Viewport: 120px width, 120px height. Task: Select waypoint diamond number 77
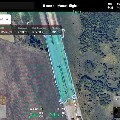75,97
